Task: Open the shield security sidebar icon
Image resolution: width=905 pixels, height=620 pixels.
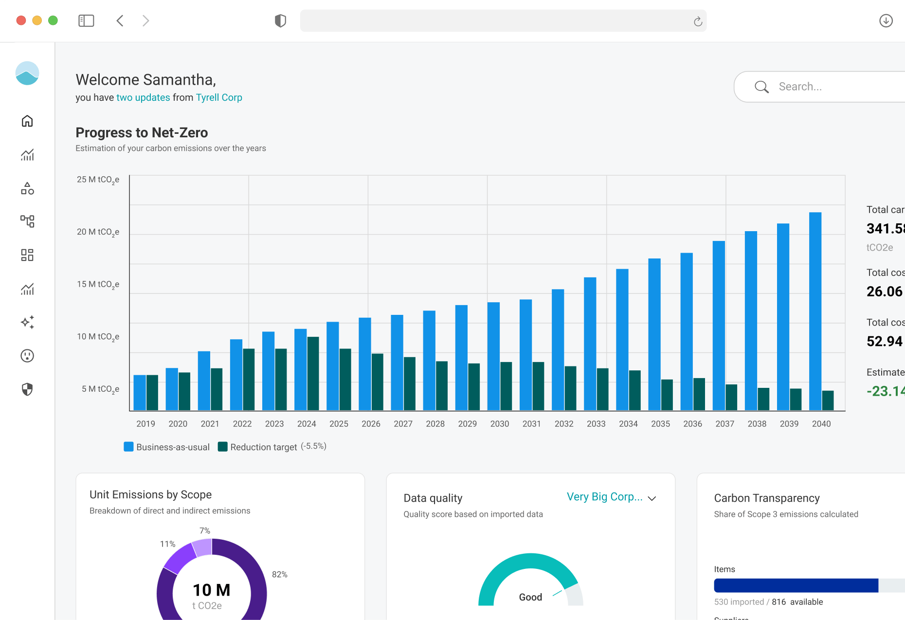Action: pos(27,389)
